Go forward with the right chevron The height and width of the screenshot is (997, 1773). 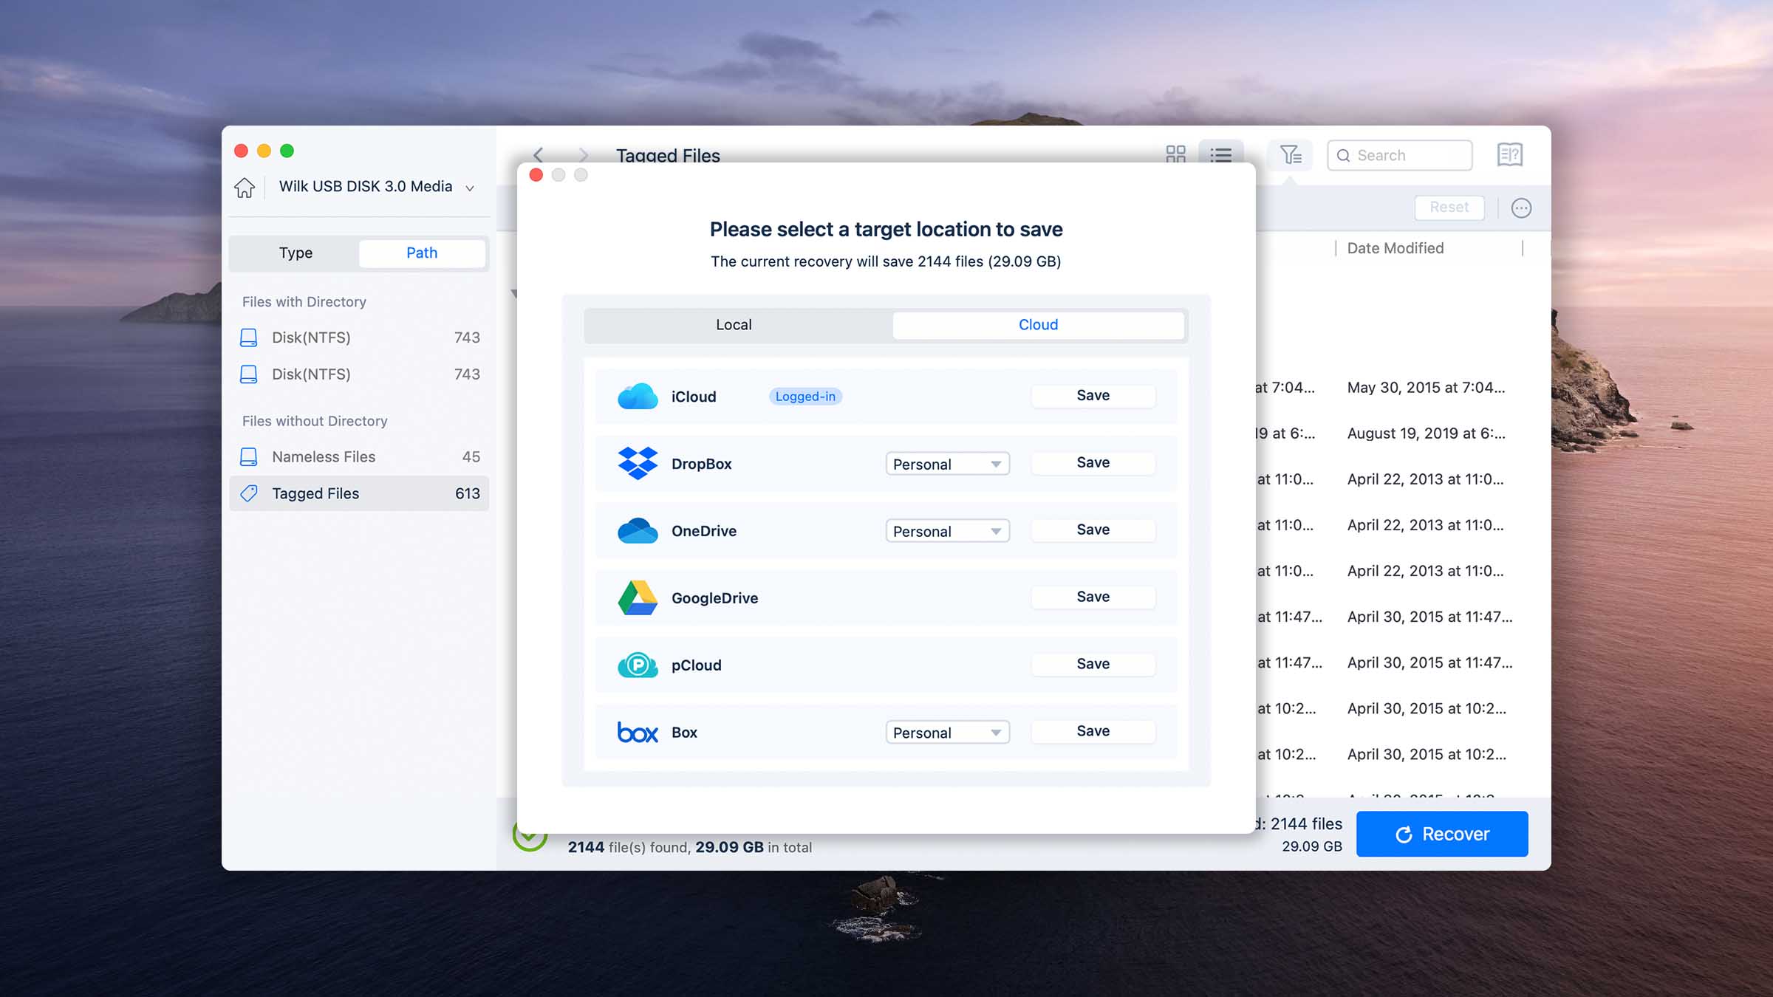coord(584,155)
